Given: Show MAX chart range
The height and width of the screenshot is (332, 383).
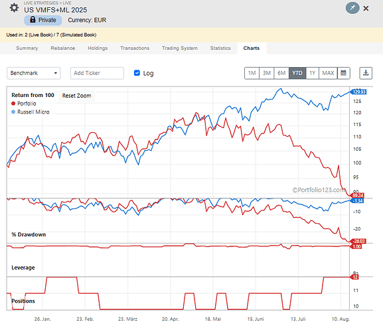Looking at the screenshot, I should pos(328,73).
